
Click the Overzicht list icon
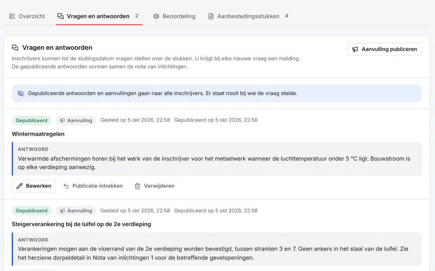tap(12, 16)
